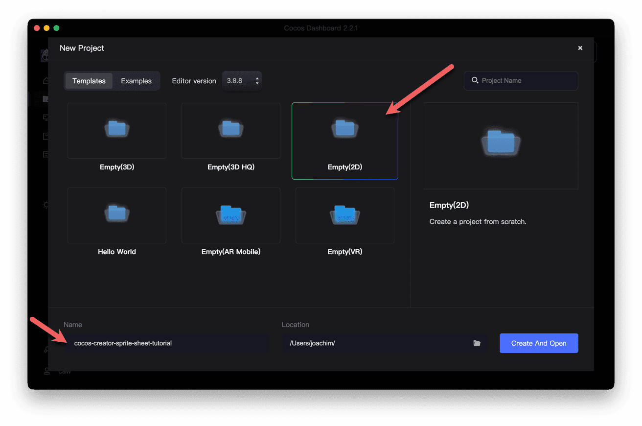Edit the project Name field
This screenshot has width=642, height=426.
pyautogui.click(x=167, y=343)
